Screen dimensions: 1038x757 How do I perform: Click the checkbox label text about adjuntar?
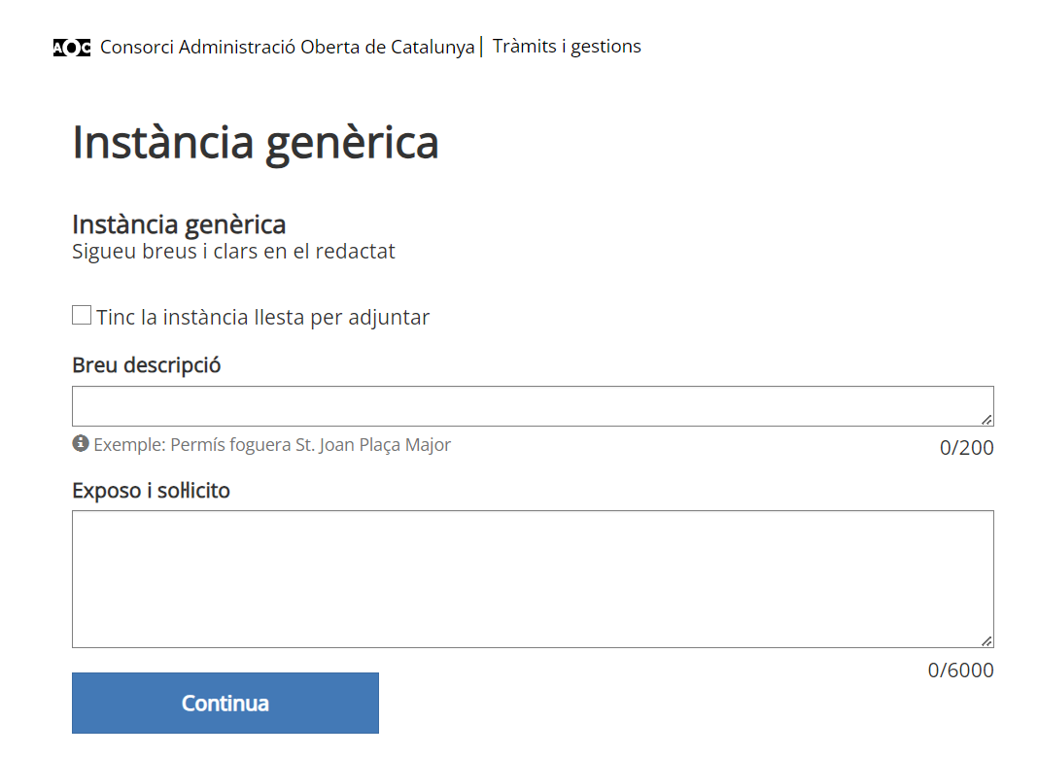[262, 318]
